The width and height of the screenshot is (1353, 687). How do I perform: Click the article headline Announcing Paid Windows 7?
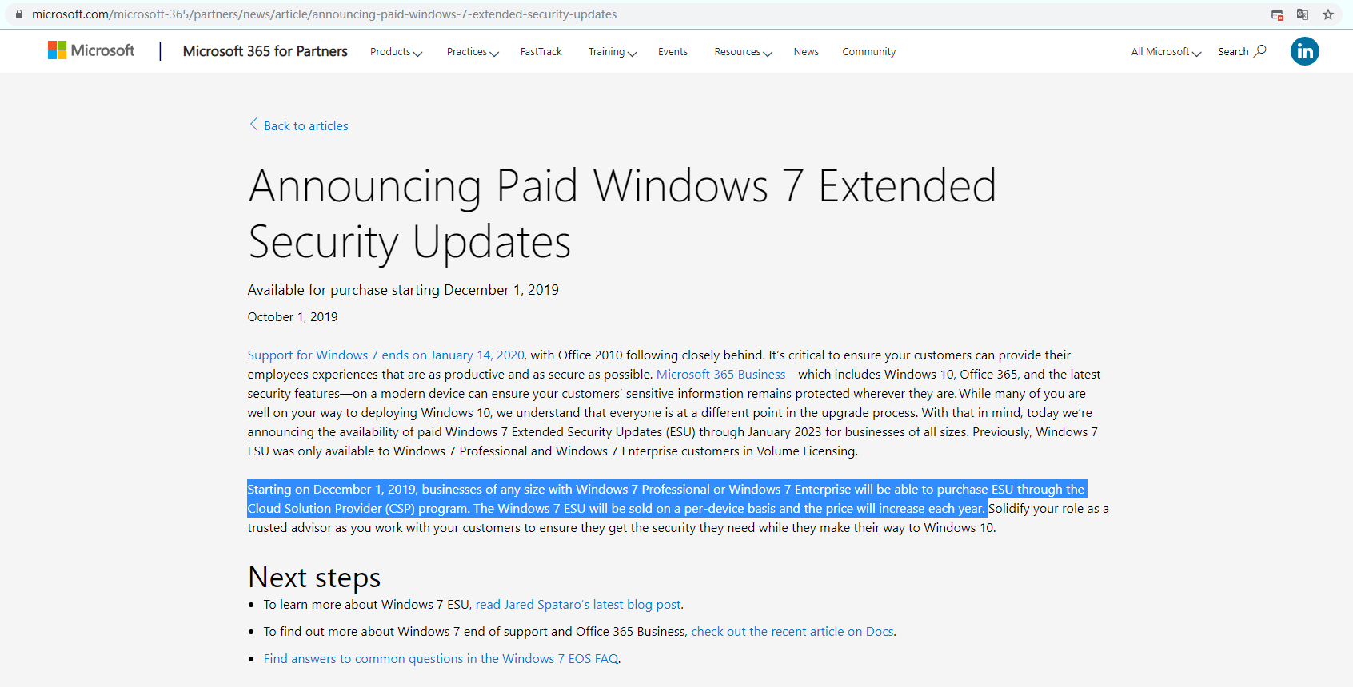[622, 213]
